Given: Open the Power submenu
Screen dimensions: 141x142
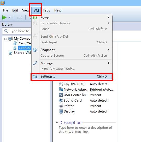Looking at the screenshot, I should [x=72, y=17].
